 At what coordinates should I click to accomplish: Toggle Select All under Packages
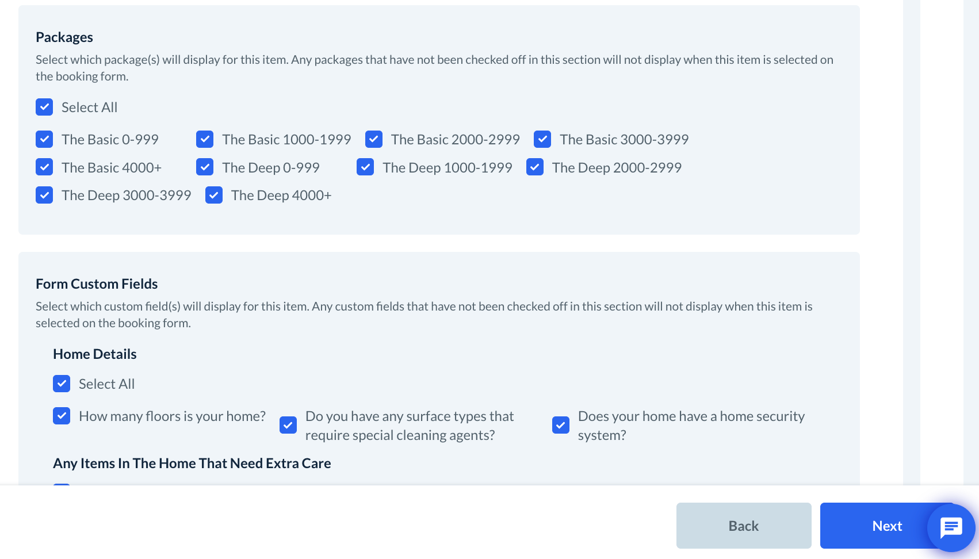(x=44, y=107)
